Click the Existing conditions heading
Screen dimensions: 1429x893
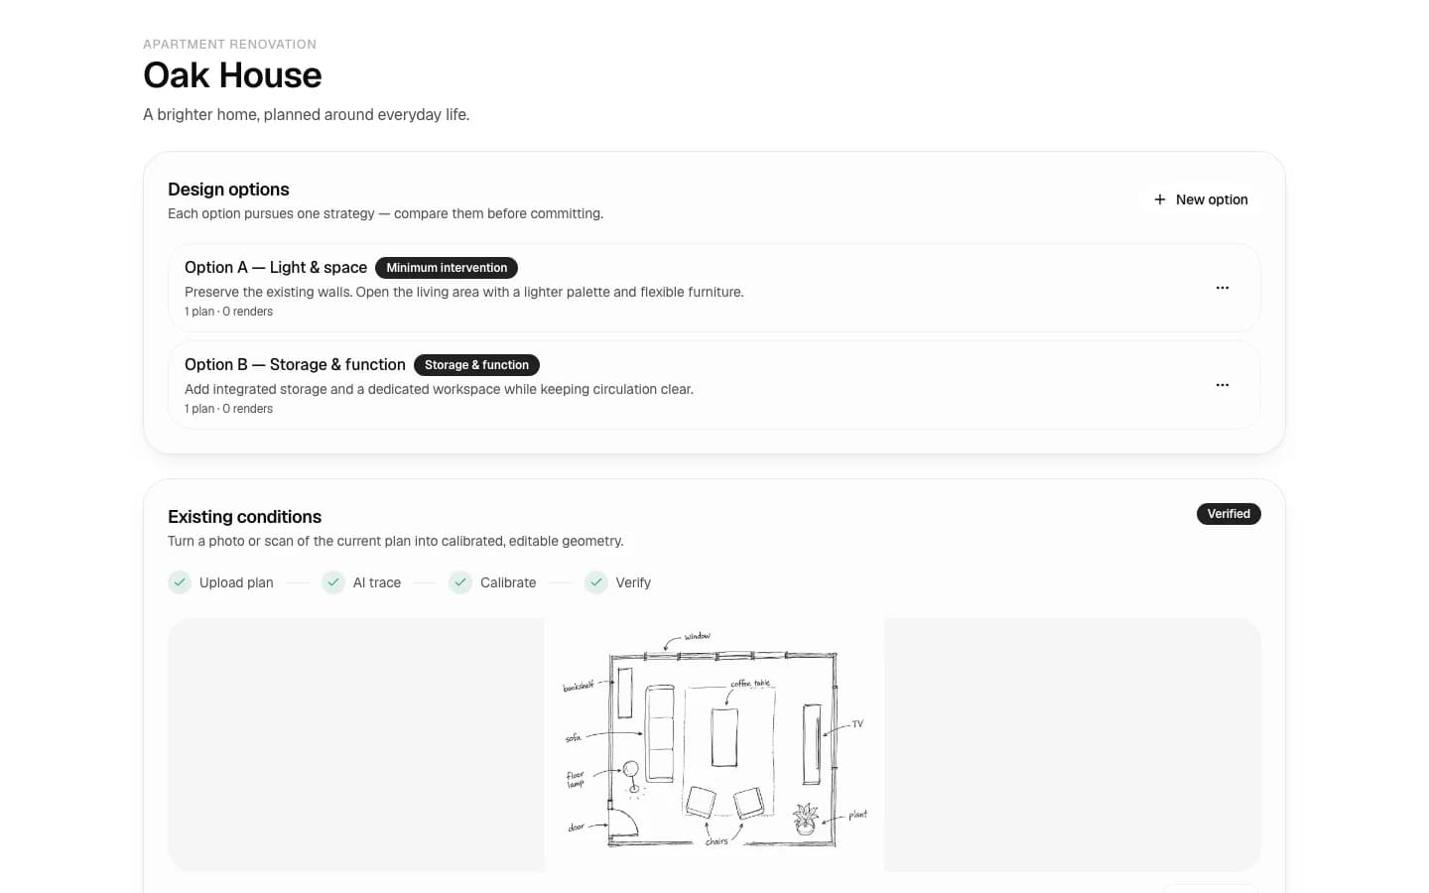(244, 517)
